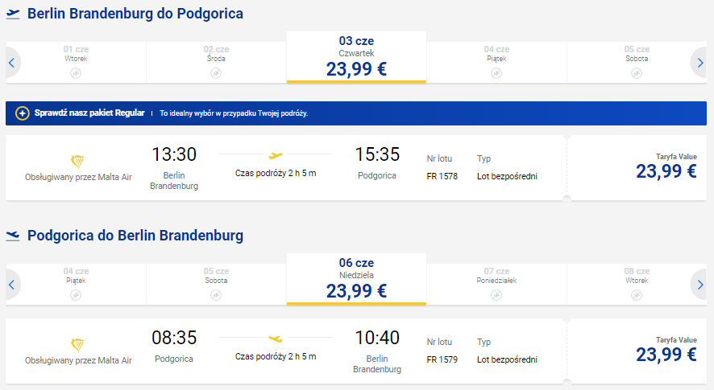This screenshot has height=390, width=714.
Task: Click Ryanair harp logo on flight FR 1578
Action: point(78,162)
